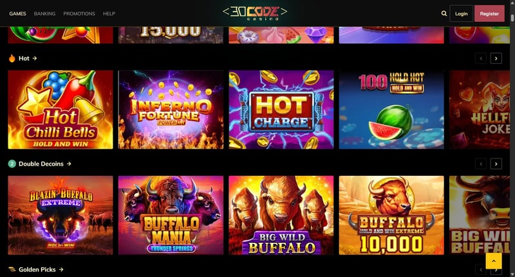Open the Hot Chilli Bells game thumbnail
The height and width of the screenshot is (277, 515).
(x=61, y=110)
